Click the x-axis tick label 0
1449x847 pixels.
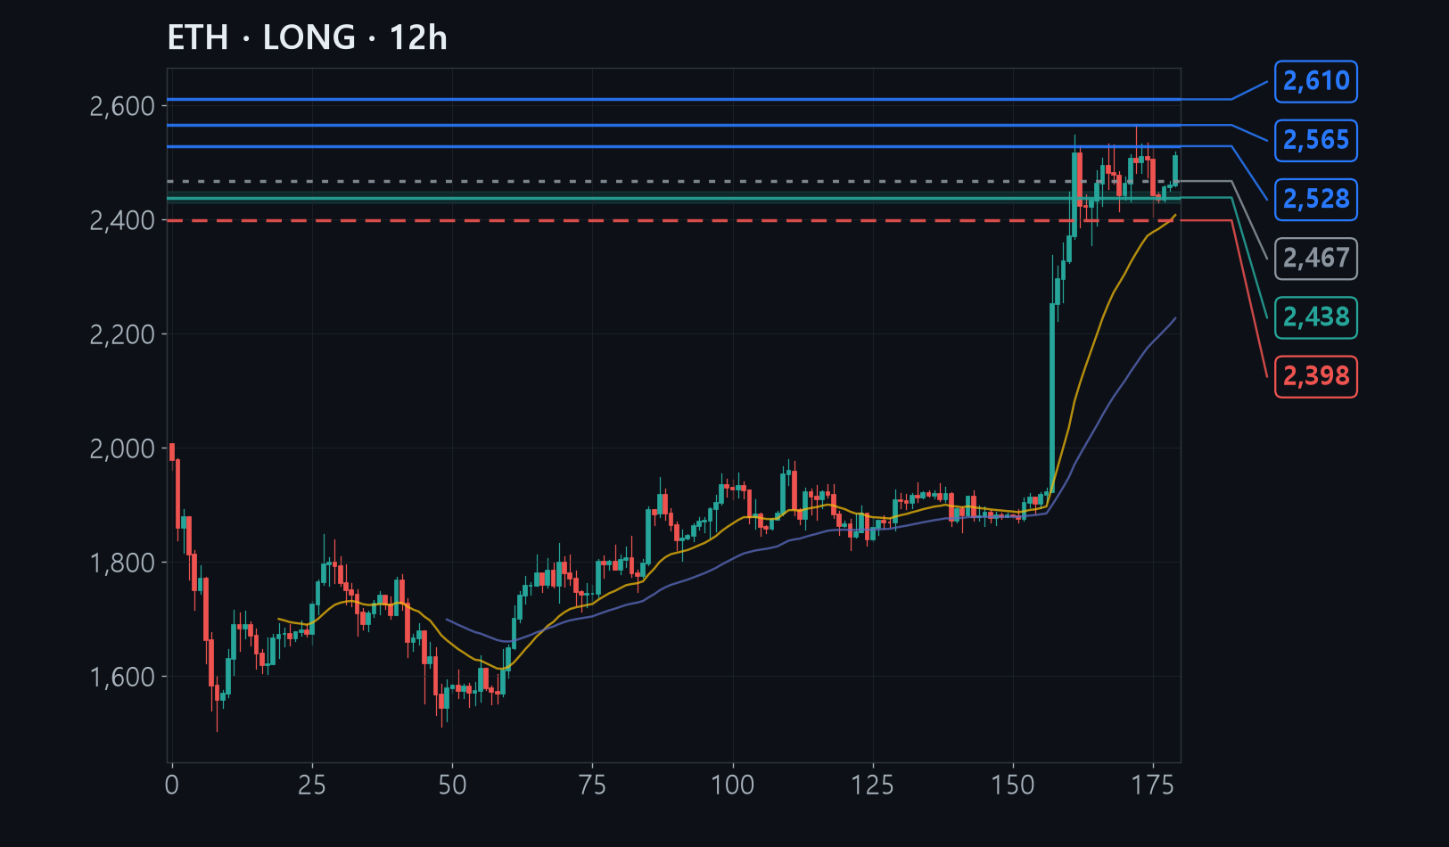pyautogui.click(x=172, y=785)
